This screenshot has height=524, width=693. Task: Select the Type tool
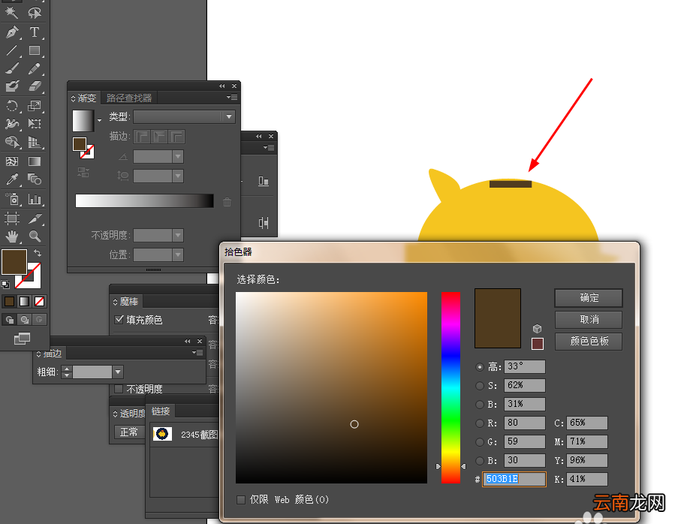(35, 32)
